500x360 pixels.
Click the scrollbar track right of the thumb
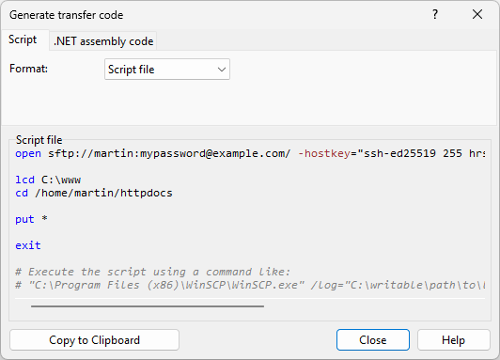(x=375, y=306)
